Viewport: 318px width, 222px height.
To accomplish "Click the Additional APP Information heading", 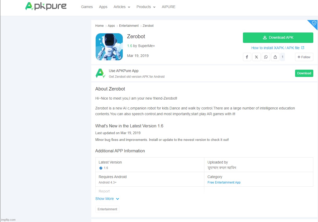I will pyautogui.click(x=120, y=151).
